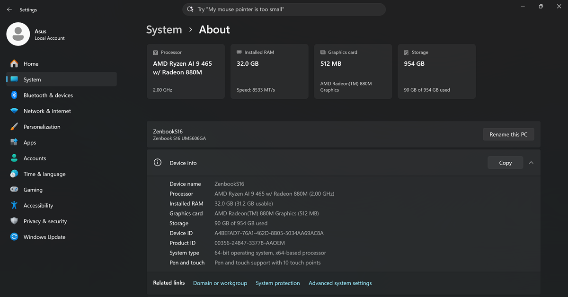The width and height of the screenshot is (568, 297).
Task: Click the About page heading
Action: coord(214,29)
